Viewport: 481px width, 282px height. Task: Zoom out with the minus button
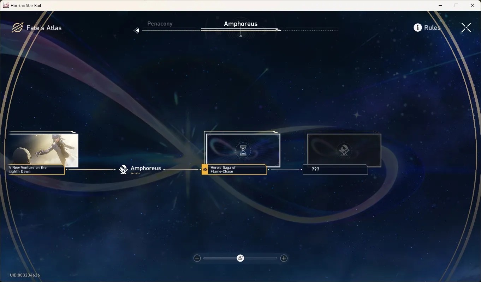point(197,258)
